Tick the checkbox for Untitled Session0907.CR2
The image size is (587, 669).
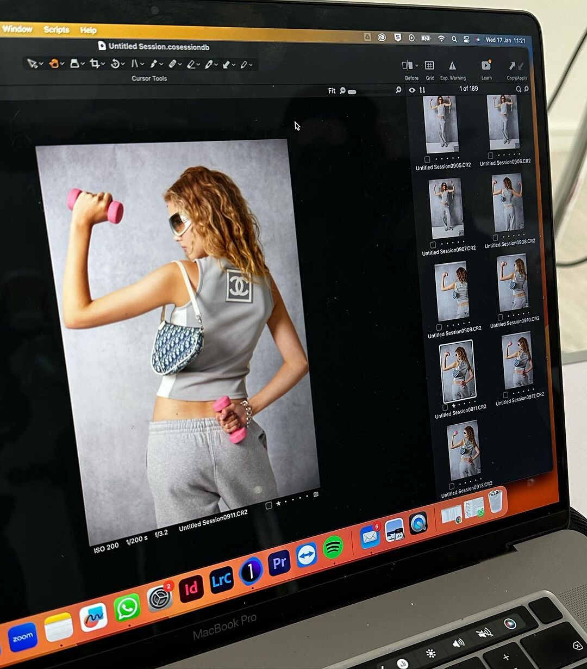pyautogui.click(x=433, y=245)
